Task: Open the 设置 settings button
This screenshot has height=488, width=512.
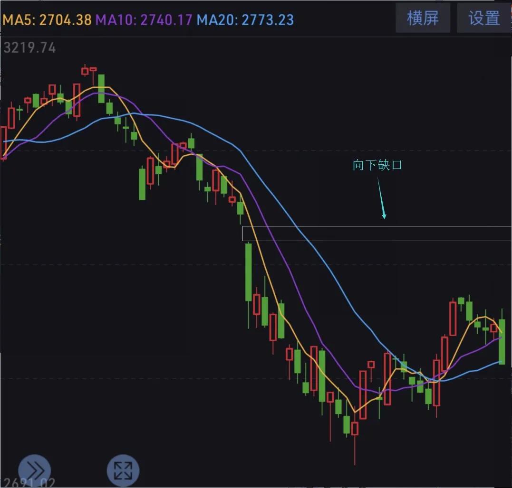Action: click(484, 19)
